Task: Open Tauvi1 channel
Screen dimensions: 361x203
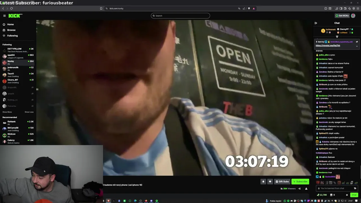Action: pos(17,75)
